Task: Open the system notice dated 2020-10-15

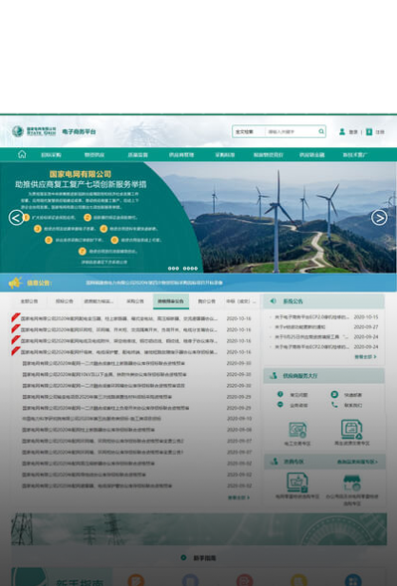Action: coord(311,317)
